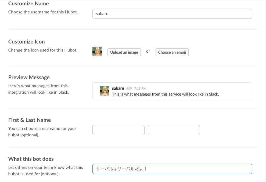Focus the first name input field

(118, 130)
